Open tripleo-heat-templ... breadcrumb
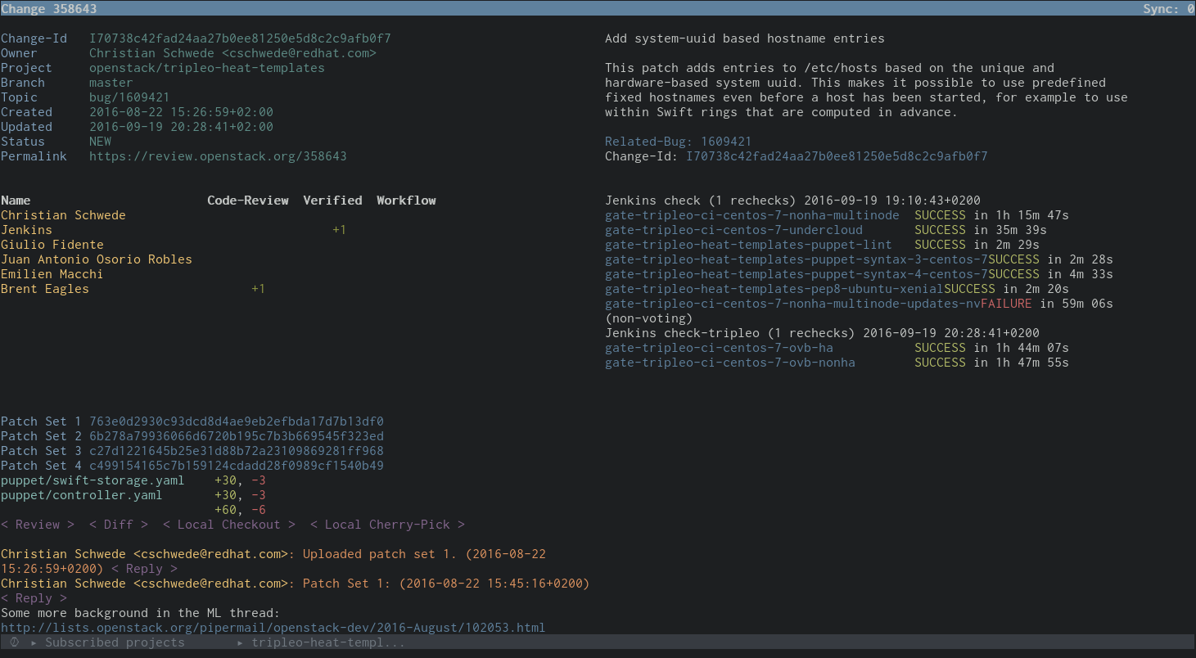The image size is (1196, 658). tap(328, 642)
